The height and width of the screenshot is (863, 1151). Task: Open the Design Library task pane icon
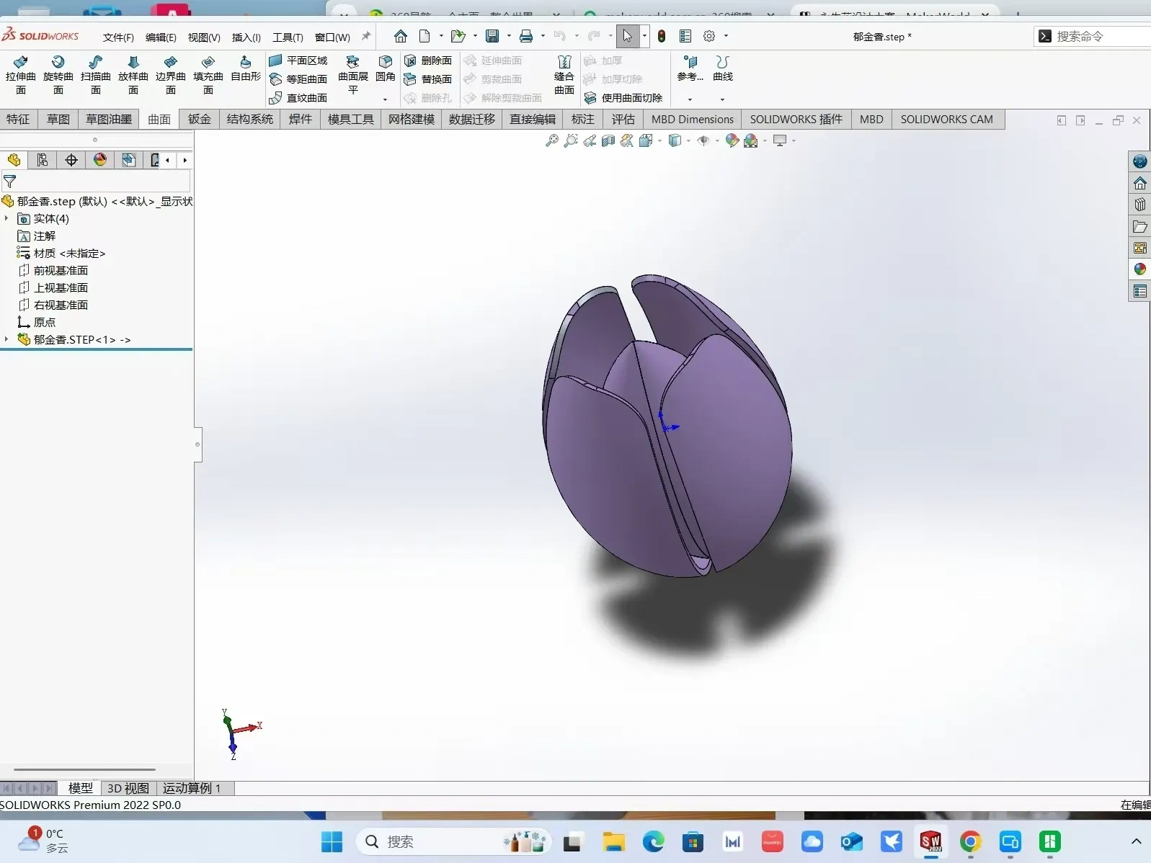tap(1139, 205)
